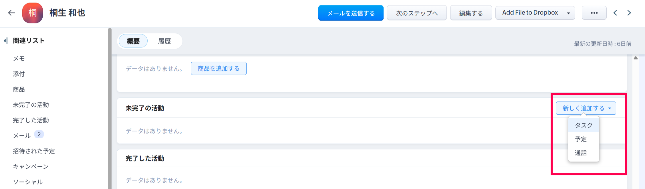Screen dimensions: 645x189
Task: Expand the Add File to Dropbox dropdown arrow
Action: coord(569,13)
